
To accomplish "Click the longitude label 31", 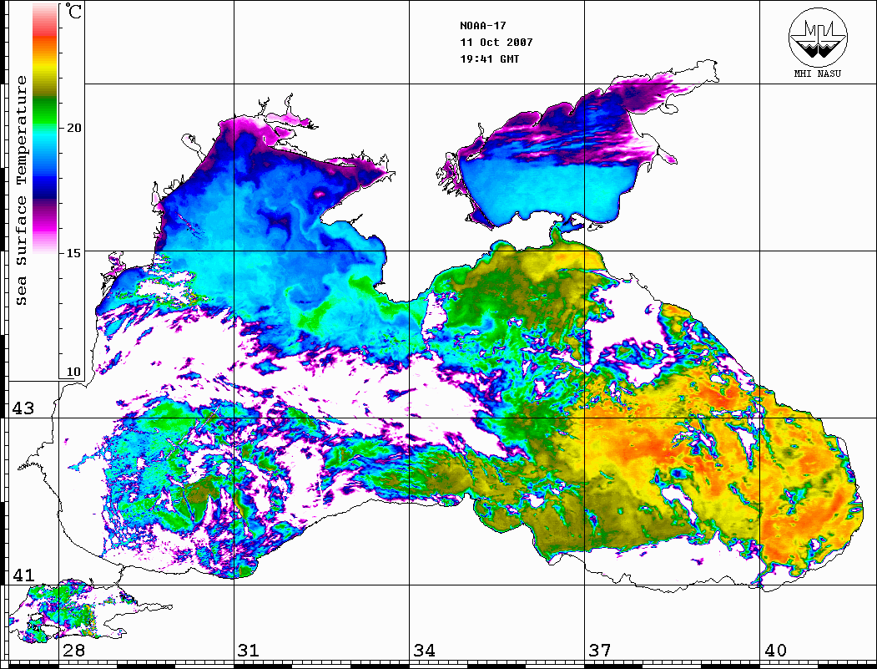I will [x=249, y=650].
